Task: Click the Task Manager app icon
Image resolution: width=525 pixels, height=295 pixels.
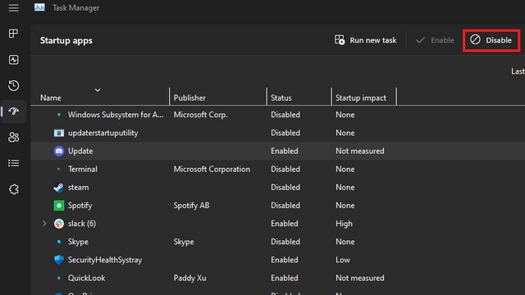Action: [39, 7]
